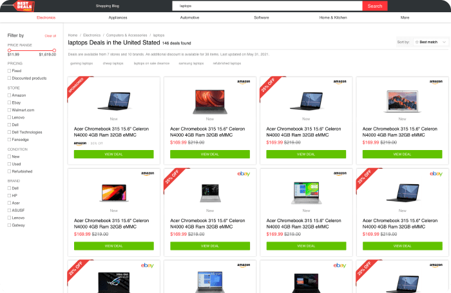451x293 pixels.
Task: Click the eBay logo on second-row second card
Action: [244, 174]
